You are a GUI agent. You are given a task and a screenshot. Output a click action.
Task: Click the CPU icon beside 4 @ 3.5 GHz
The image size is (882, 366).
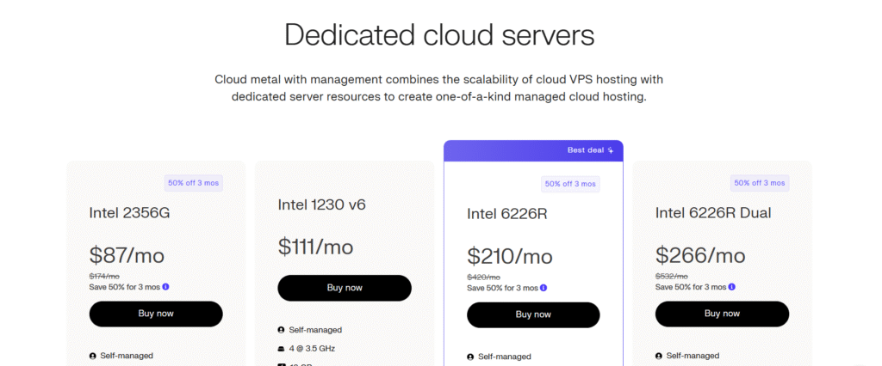pyautogui.click(x=282, y=349)
